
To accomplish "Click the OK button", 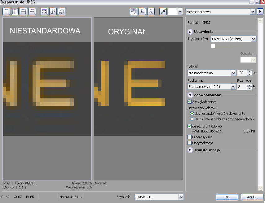I will (x=227, y=197).
